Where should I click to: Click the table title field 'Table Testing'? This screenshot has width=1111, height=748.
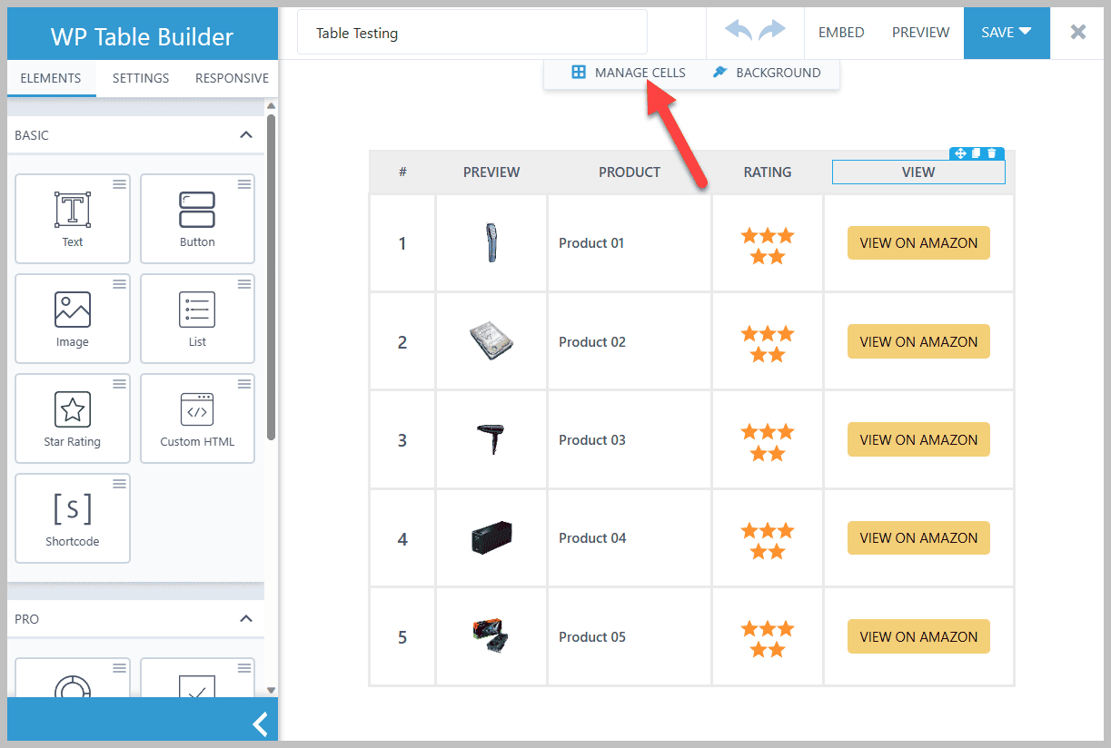pyautogui.click(x=472, y=33)
